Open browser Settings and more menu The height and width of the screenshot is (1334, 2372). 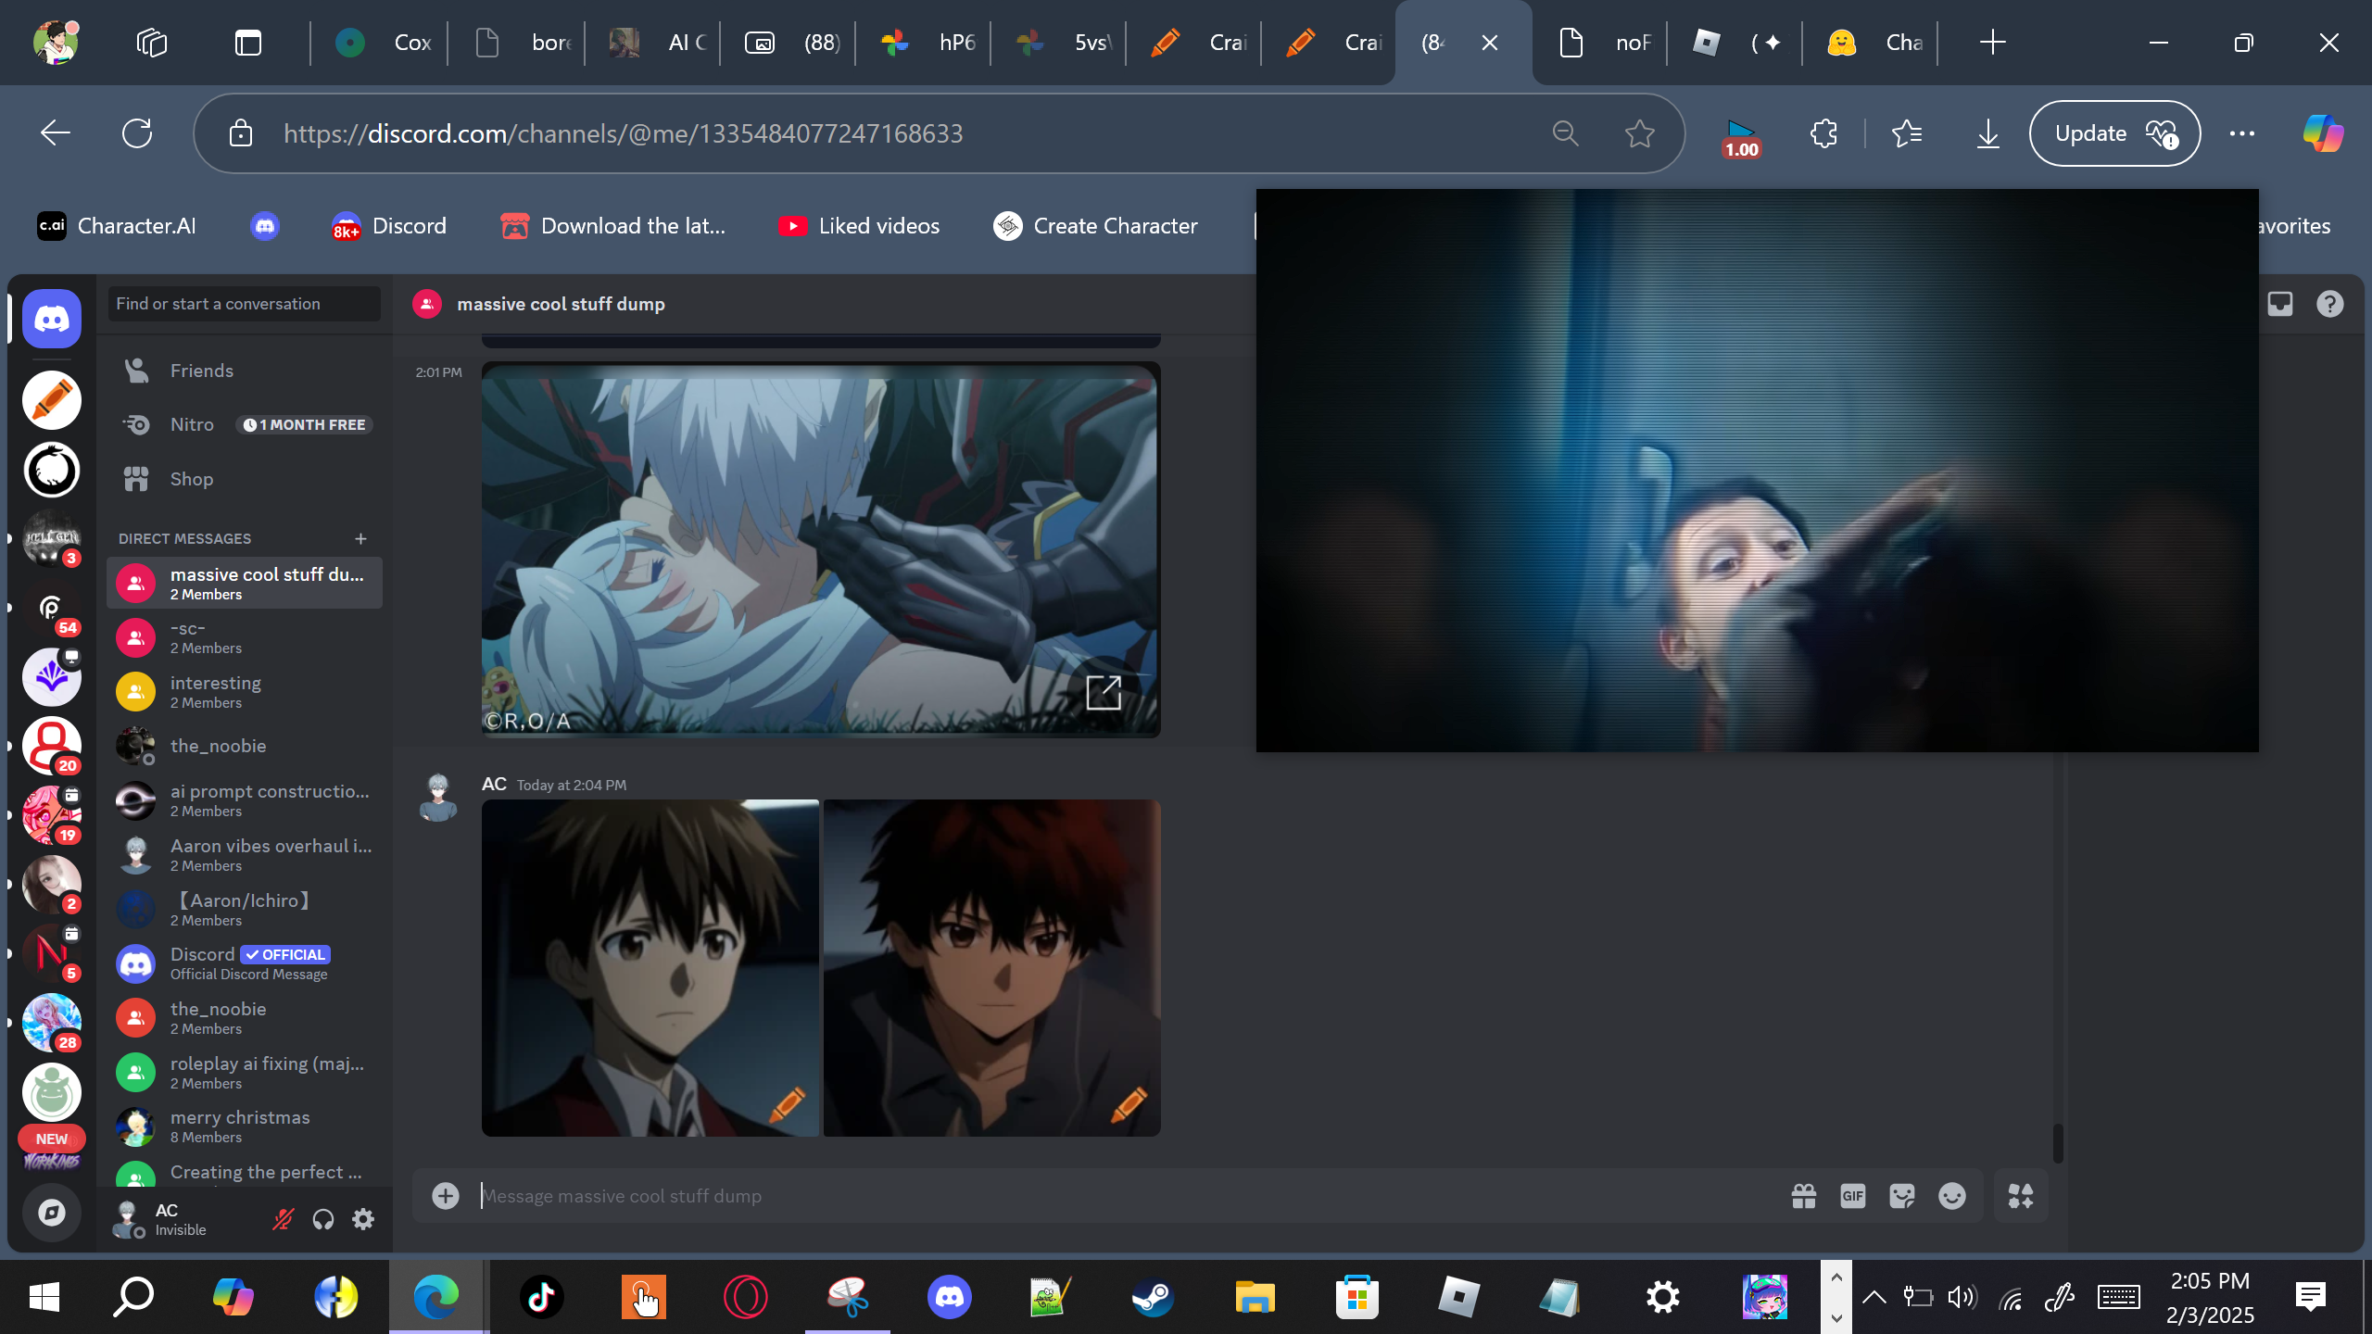click(2242, 133)
